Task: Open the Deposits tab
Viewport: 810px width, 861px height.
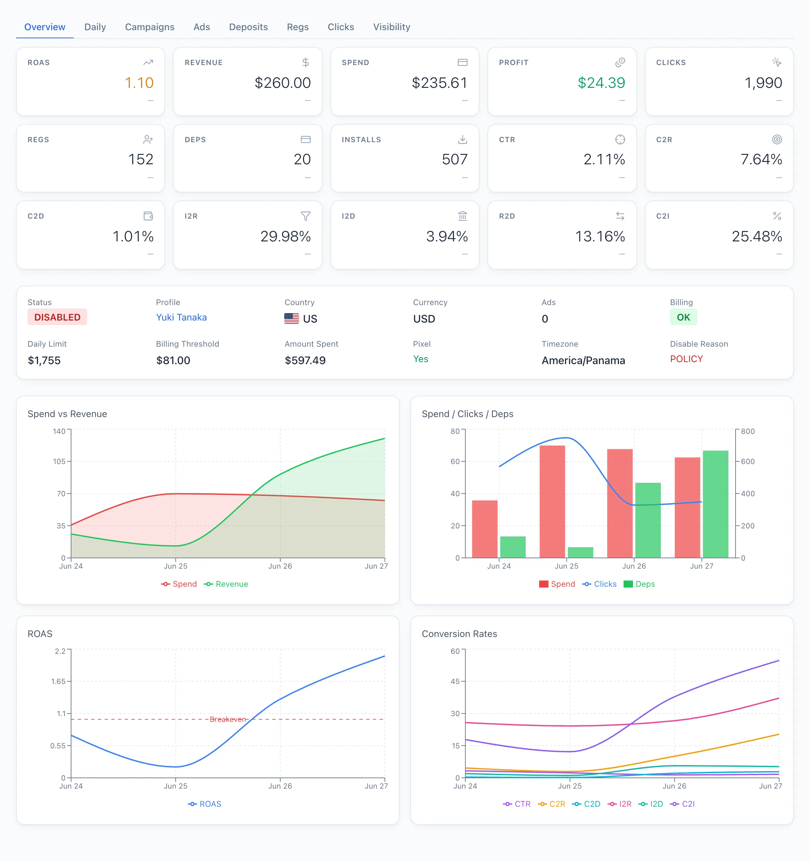Action: [x=248, y=27]
